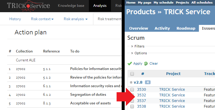Open My schedule in top menu
Viewport: 215px width, 110px height.
[163, 3]
